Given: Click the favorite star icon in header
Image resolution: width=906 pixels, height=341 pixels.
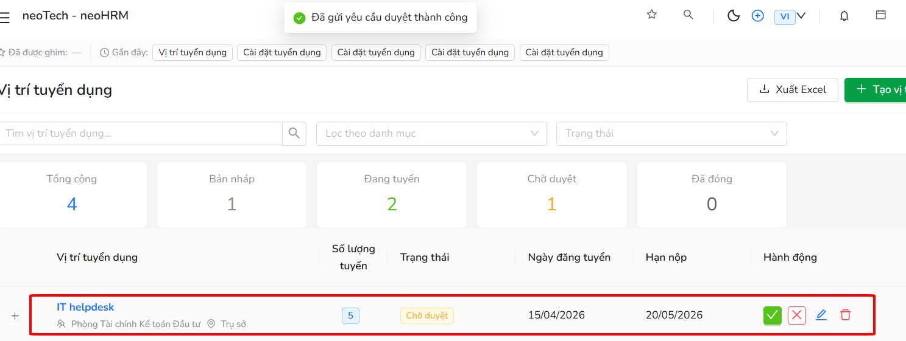Looking at the screenshot, I should (x=652, y=15).
